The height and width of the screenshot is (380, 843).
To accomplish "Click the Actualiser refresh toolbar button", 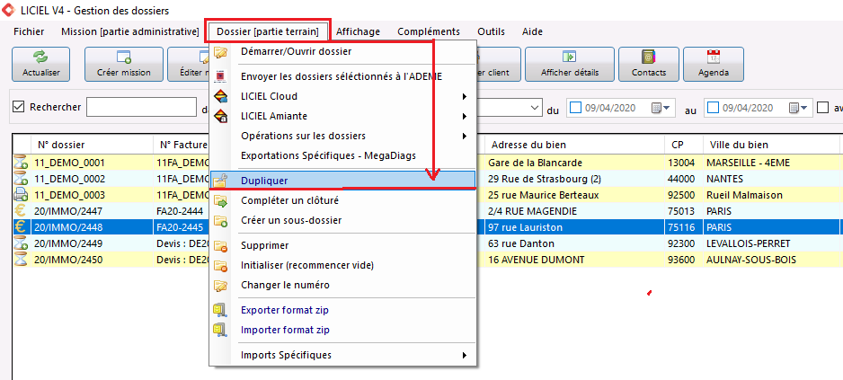I will pos(40,65).
